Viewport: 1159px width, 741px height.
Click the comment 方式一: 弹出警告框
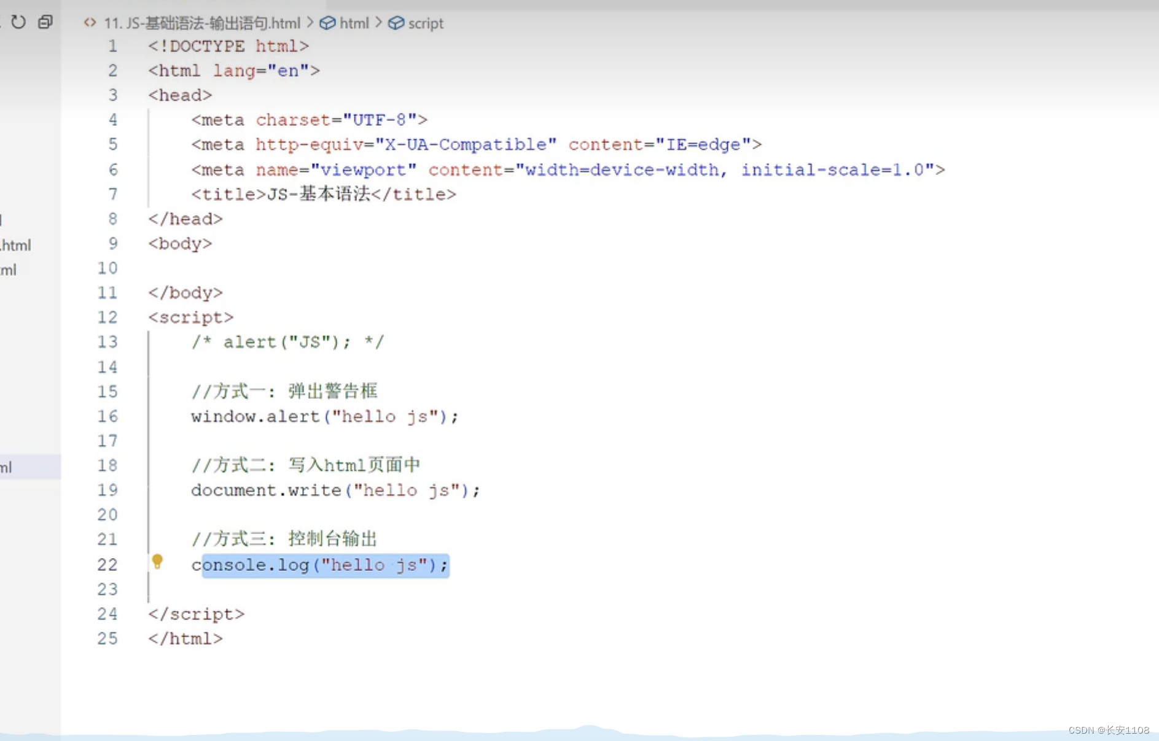click(x=284, y=392)
